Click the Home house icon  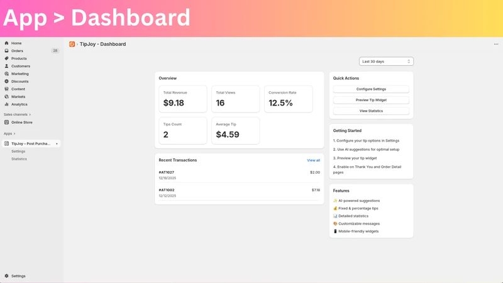tap(6, 43)
